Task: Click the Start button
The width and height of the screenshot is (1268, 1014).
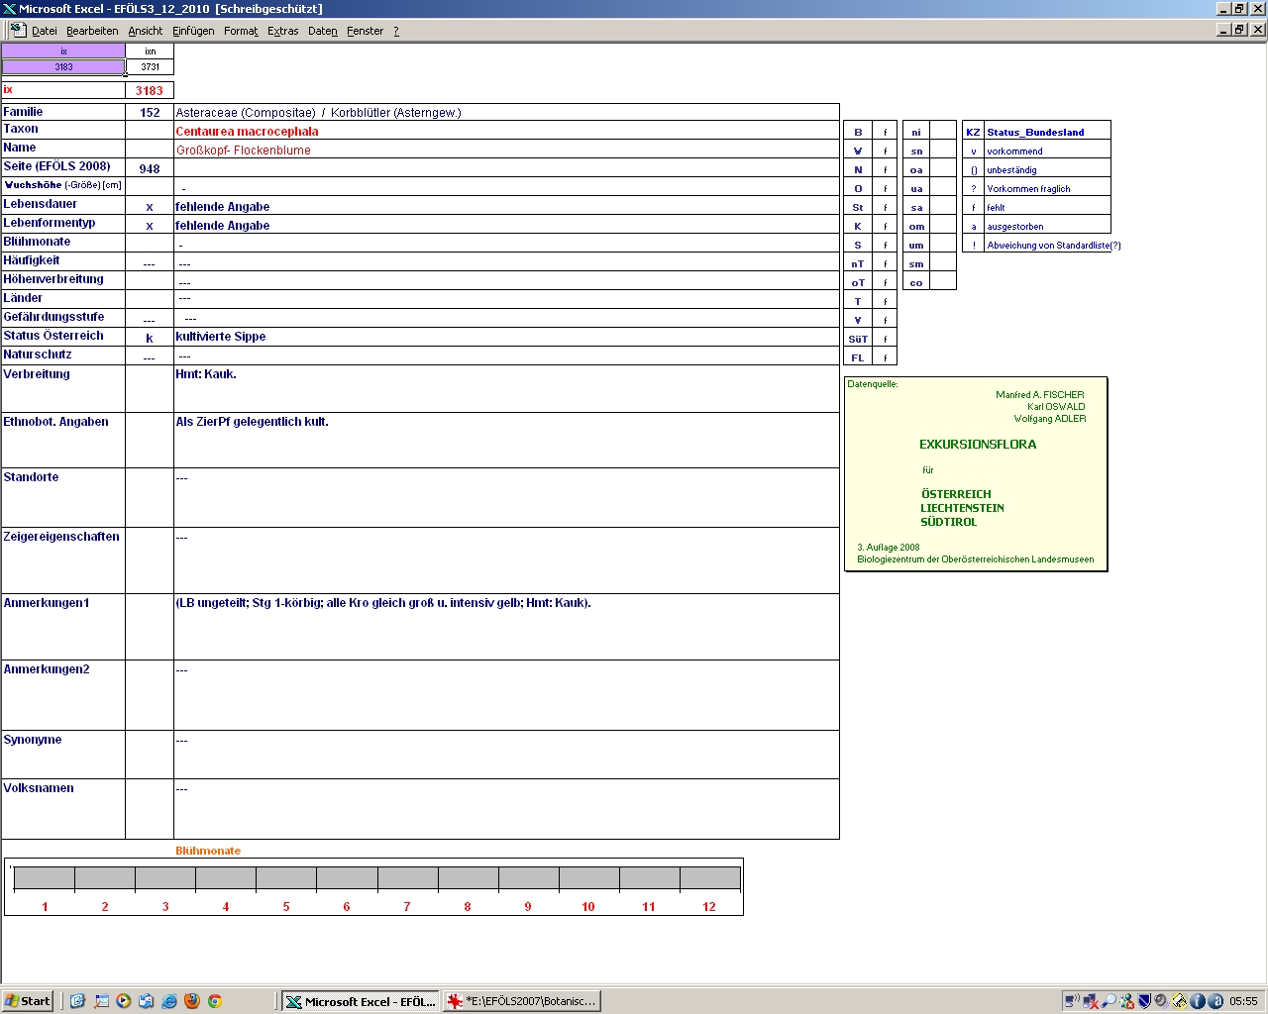Action: point(28,1001)
